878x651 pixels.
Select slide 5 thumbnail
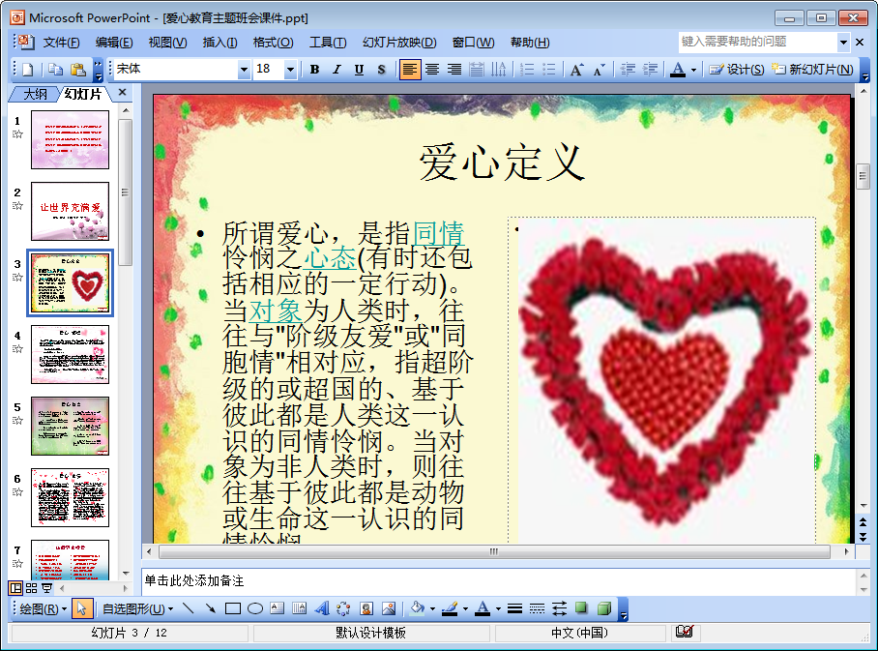pos(70,427)
